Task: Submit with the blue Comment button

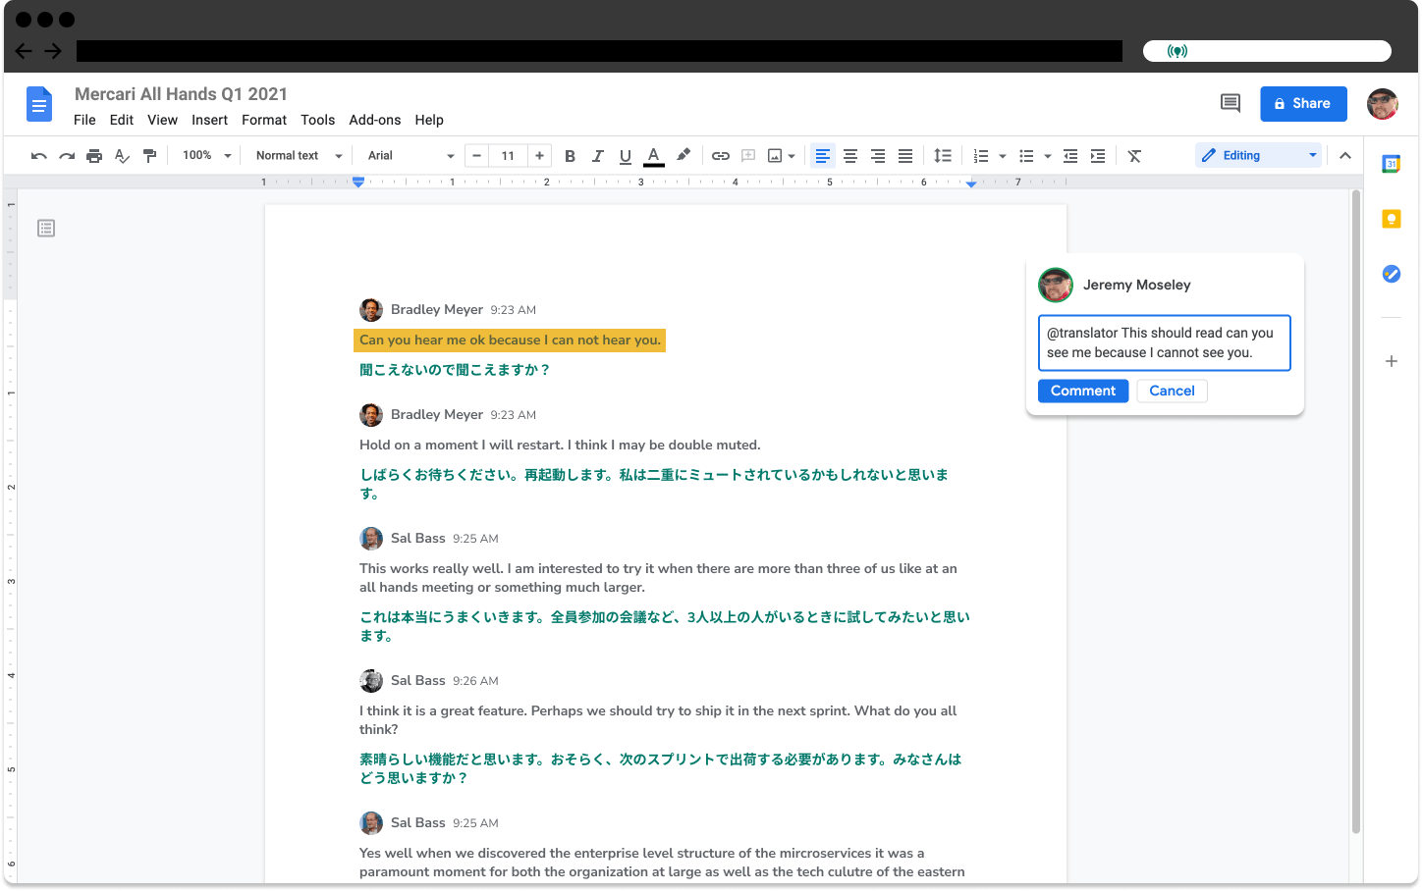Action: (1083, 391)
